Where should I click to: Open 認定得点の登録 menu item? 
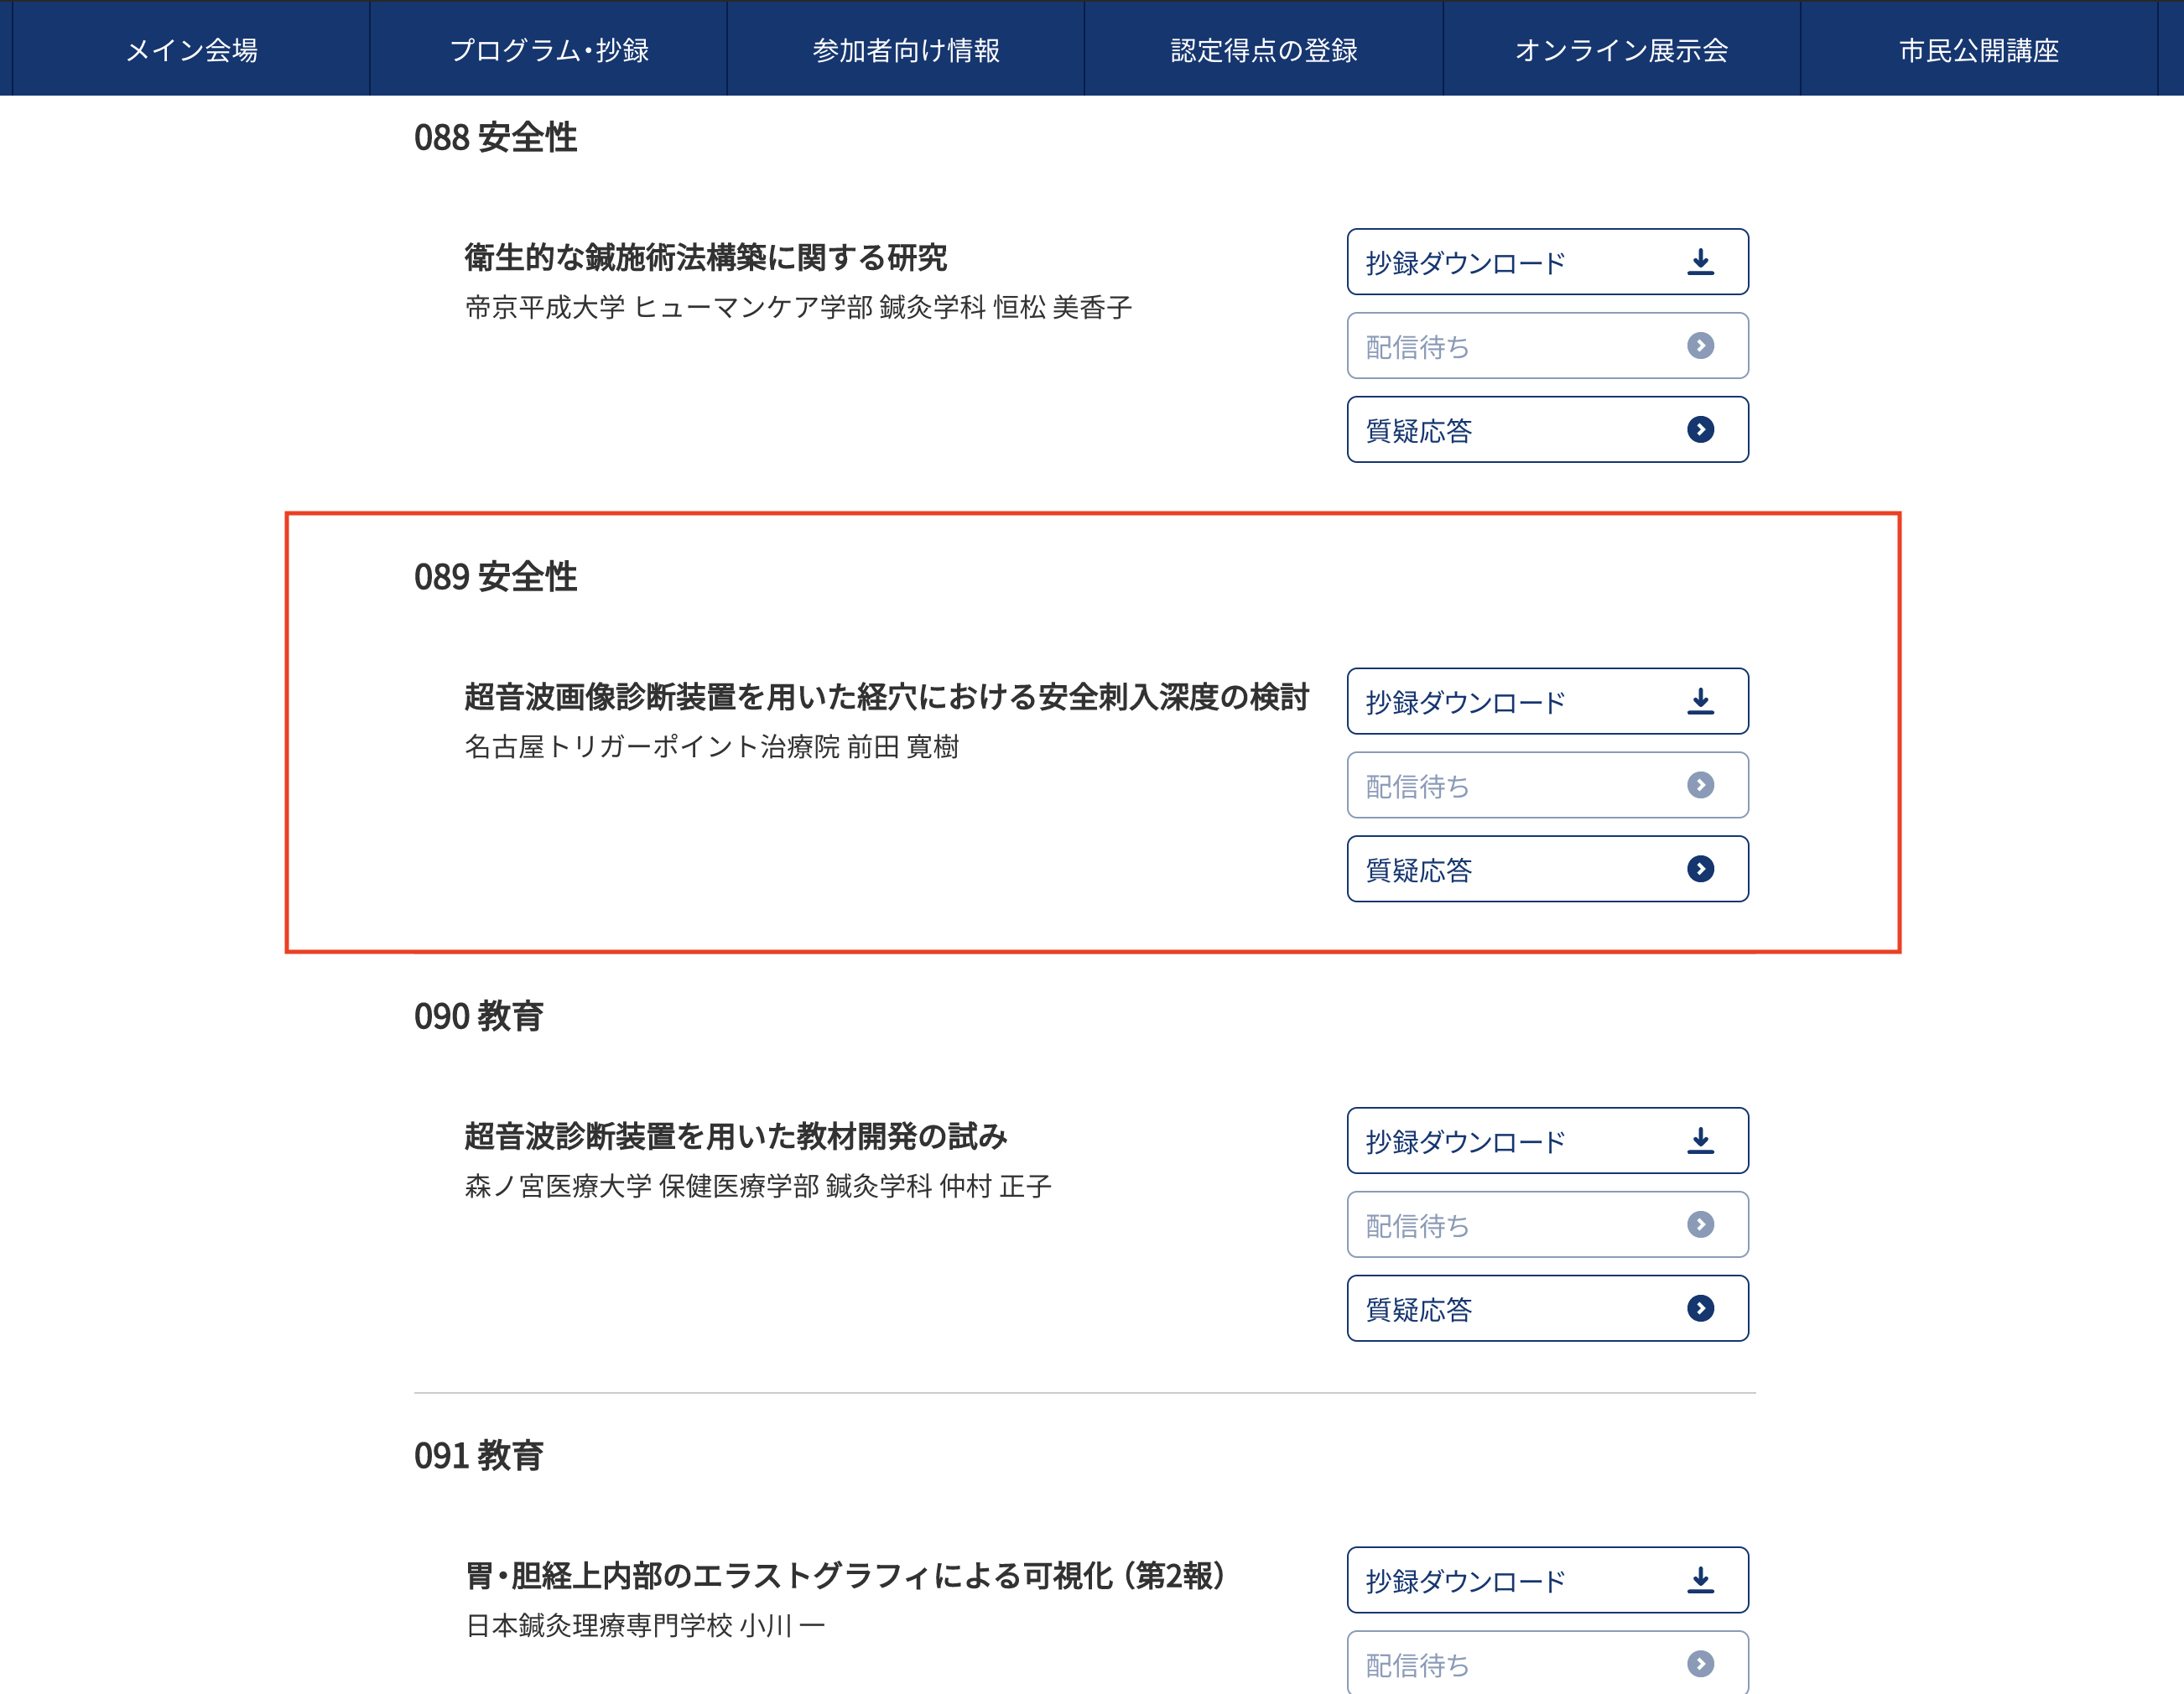1264,49
